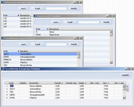Click Meklēt in Departamenti window
134x107 pixels.
(106, 22)
